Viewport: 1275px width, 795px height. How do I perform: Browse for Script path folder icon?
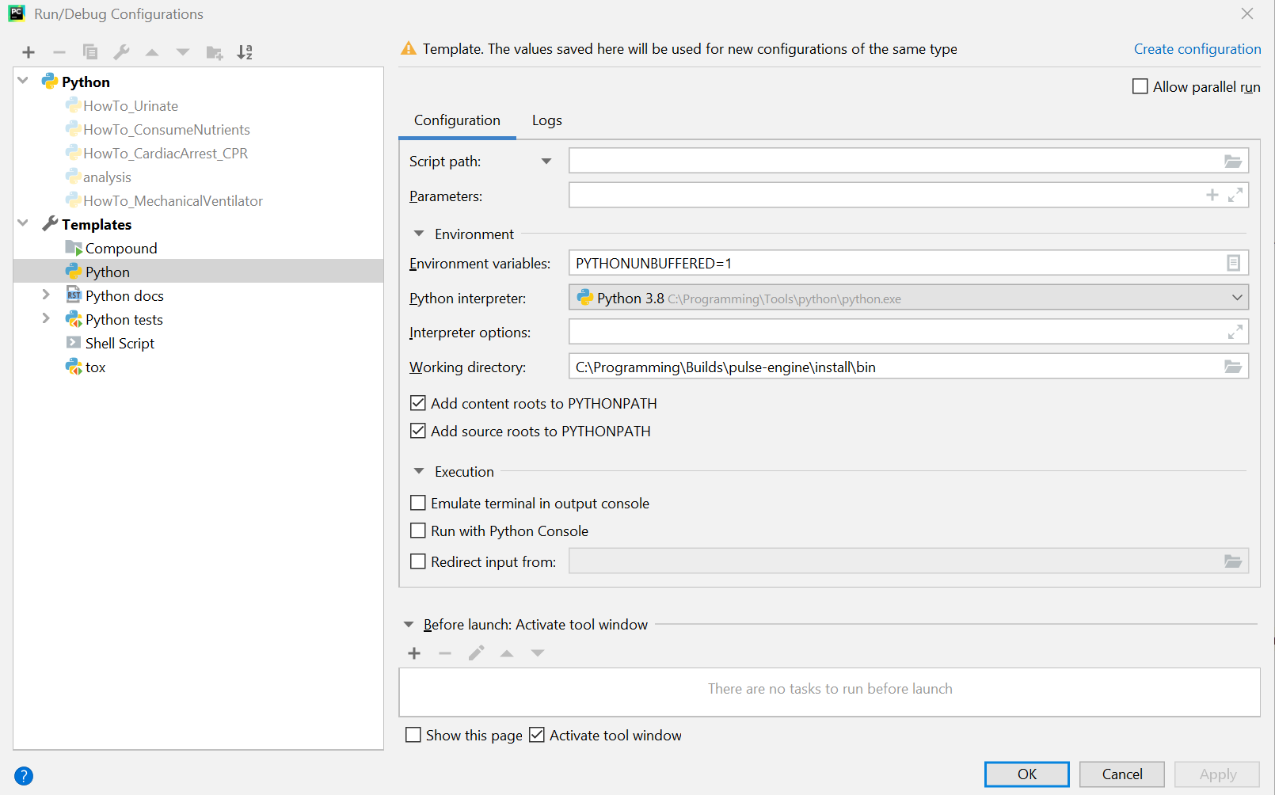pos(1232,162)
